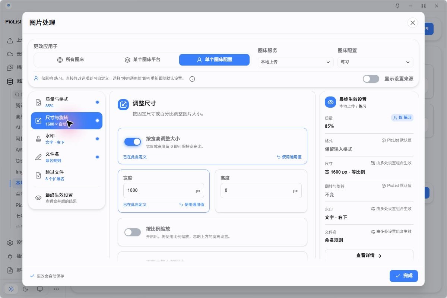
Task: Click the database icon in main window sidebar
Action: coord(10,82)
